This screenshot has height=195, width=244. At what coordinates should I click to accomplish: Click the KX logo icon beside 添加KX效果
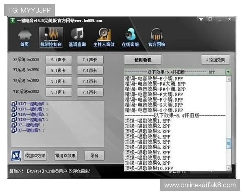16,156
